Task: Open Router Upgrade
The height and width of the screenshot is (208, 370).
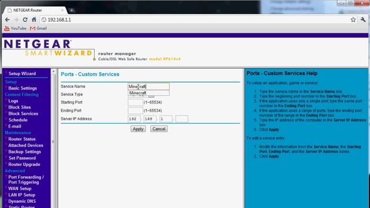Action: (24, 165)
